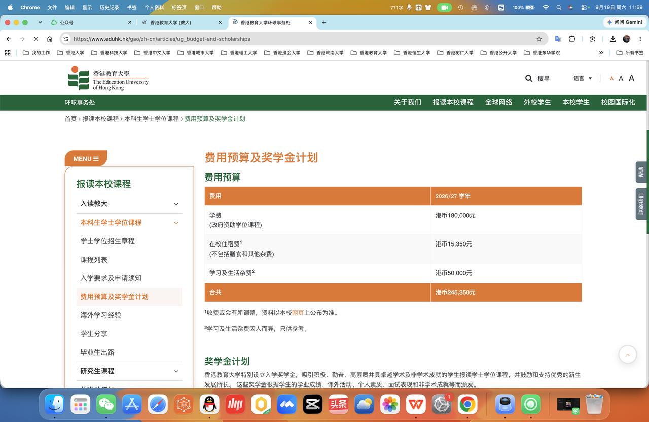Open 海外学习经验 in the sidebar
The height and width of the screenshot is (422, 649).
101,315
